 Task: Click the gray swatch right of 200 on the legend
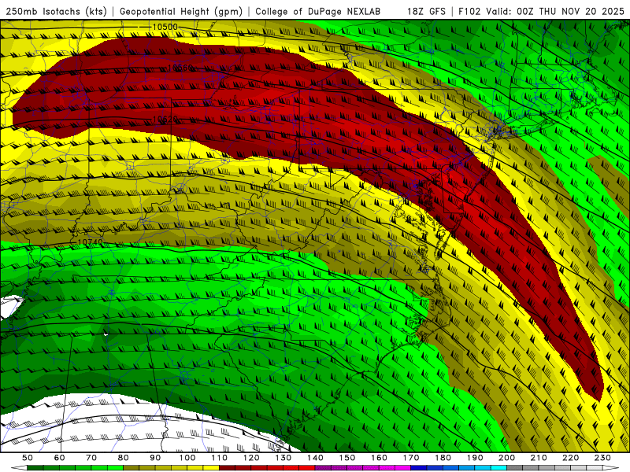(515, 468)
